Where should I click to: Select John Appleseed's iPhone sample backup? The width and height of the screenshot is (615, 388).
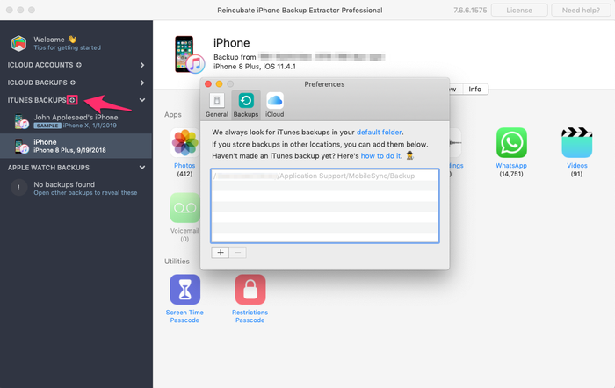click(x=76, y=121)
